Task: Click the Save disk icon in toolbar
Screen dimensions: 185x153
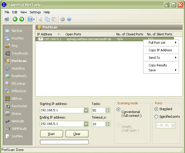Action: [x=30, y=19]
